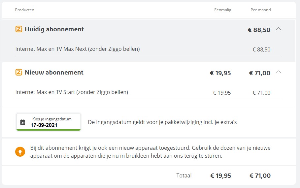Image resolution: width=300 pixels, height=188 pixels.
Task: Select the date 17-09-2021 text
Action: (x=44, y=125)
